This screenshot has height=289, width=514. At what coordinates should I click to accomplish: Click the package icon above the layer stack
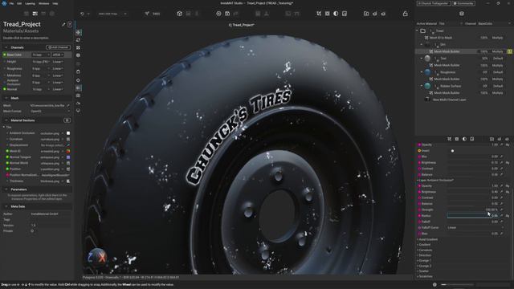click(462, 14)
